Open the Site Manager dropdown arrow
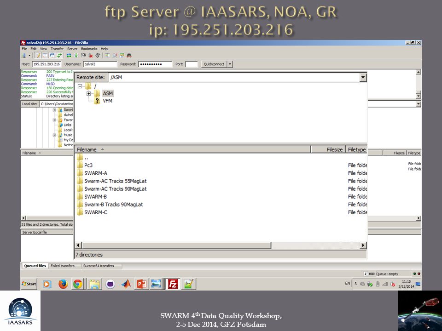 [29, 56]
